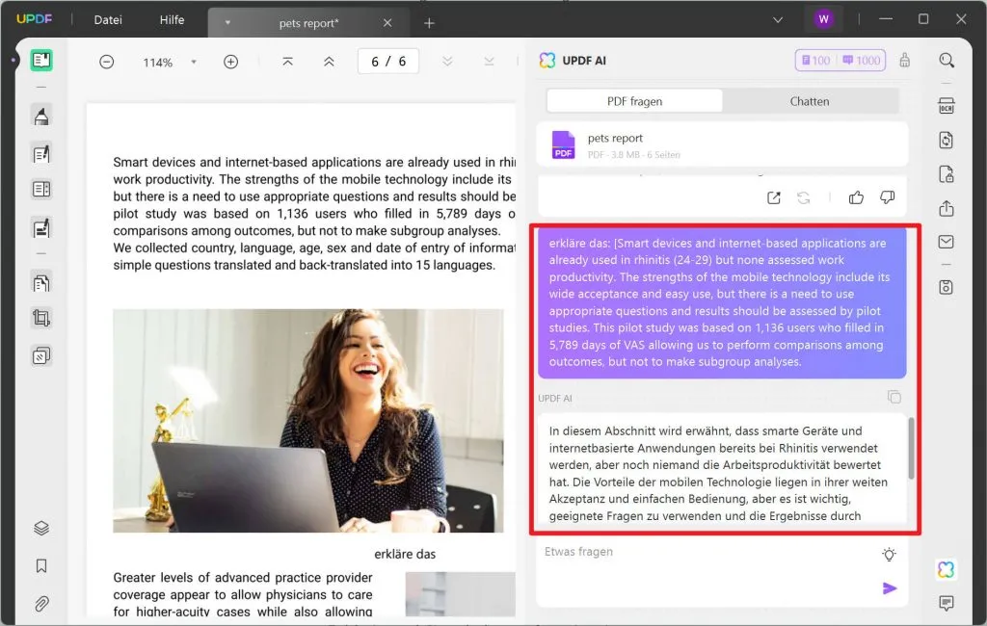Send the question with arrow button

[x=890, y=588]
